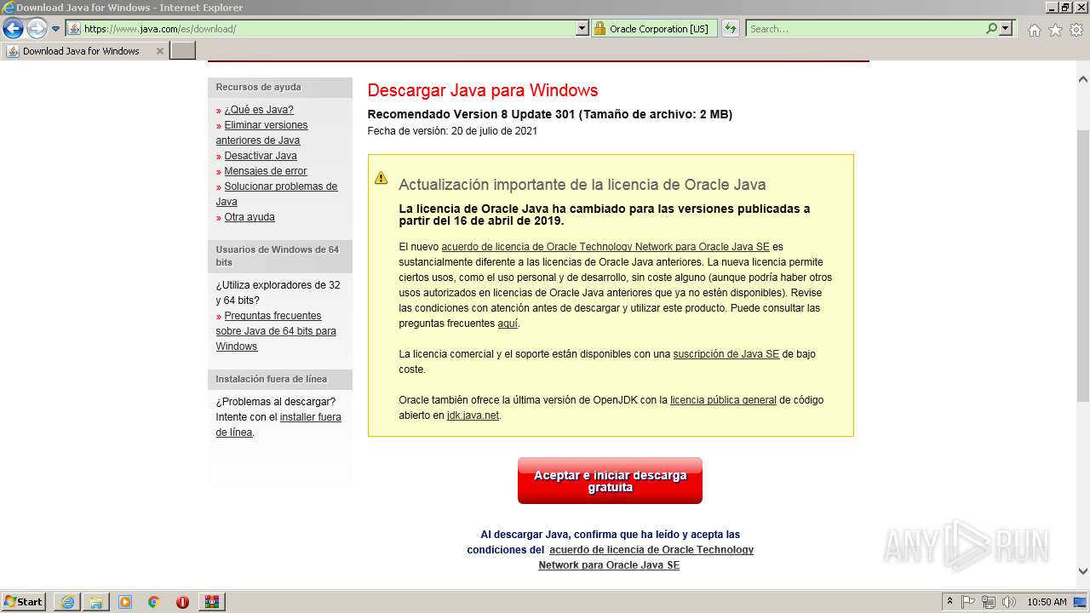Open the Mensajes de error link
Image resolution: width=1090 pixels, height=613 pixels.
coord(266,171)
